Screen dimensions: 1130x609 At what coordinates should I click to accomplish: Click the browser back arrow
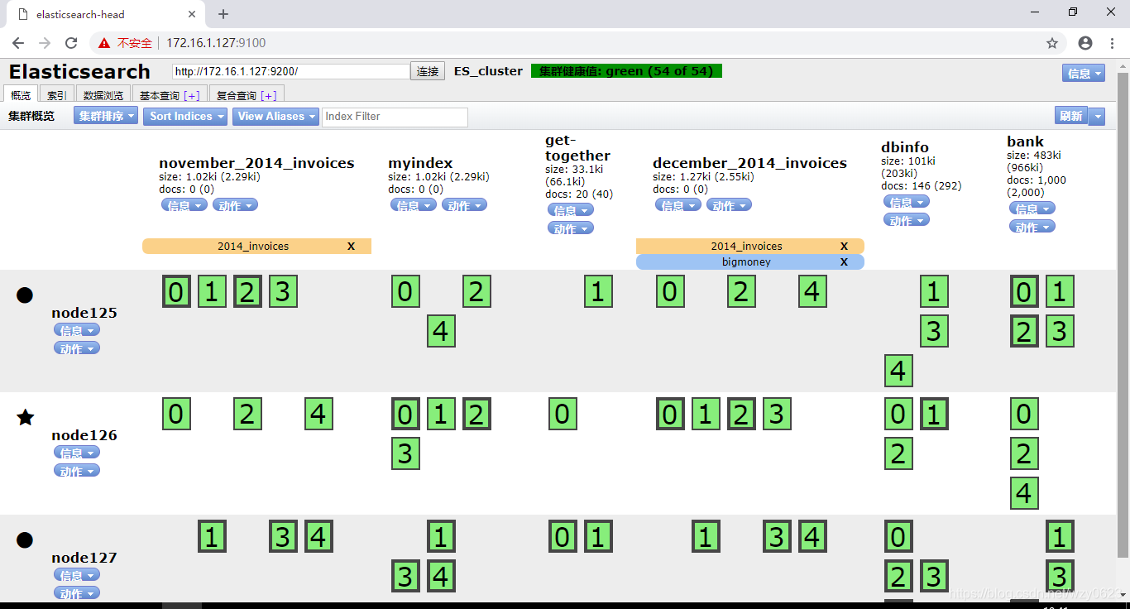pos(18,43)
